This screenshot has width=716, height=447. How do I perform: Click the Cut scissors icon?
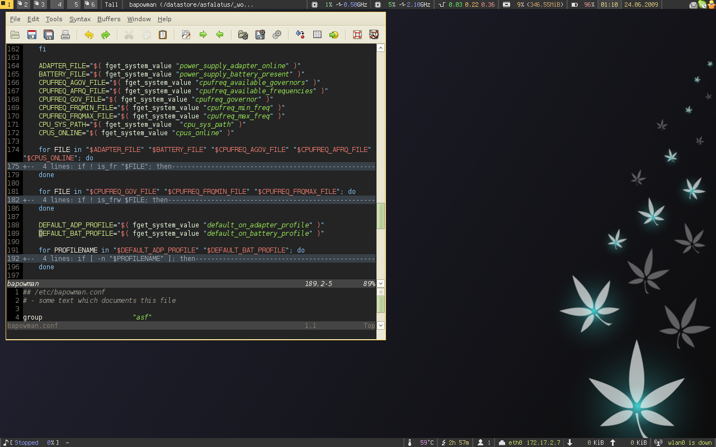129,35
